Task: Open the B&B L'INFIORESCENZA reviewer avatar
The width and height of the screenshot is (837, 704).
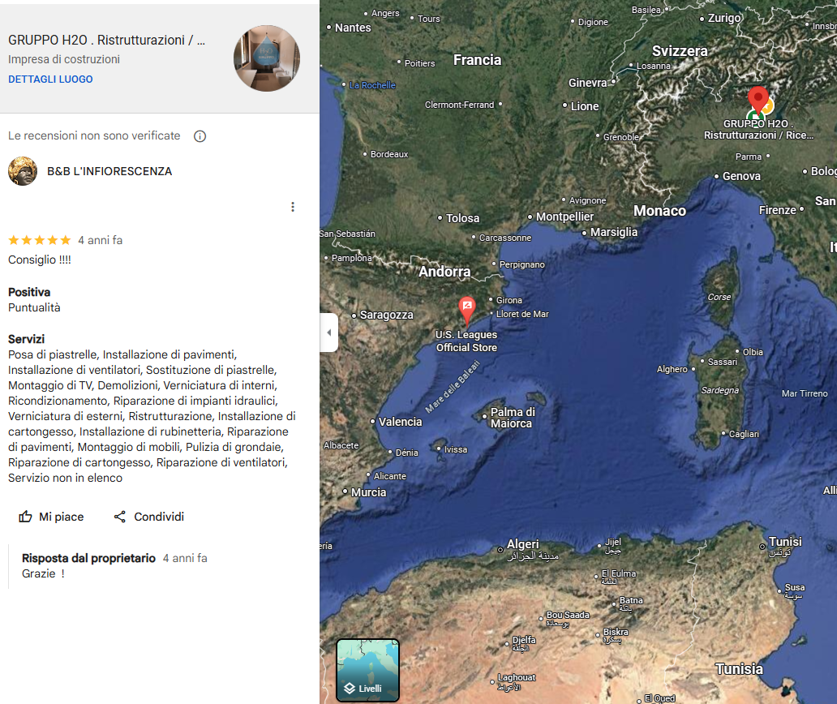Action: tap(23, 171)
